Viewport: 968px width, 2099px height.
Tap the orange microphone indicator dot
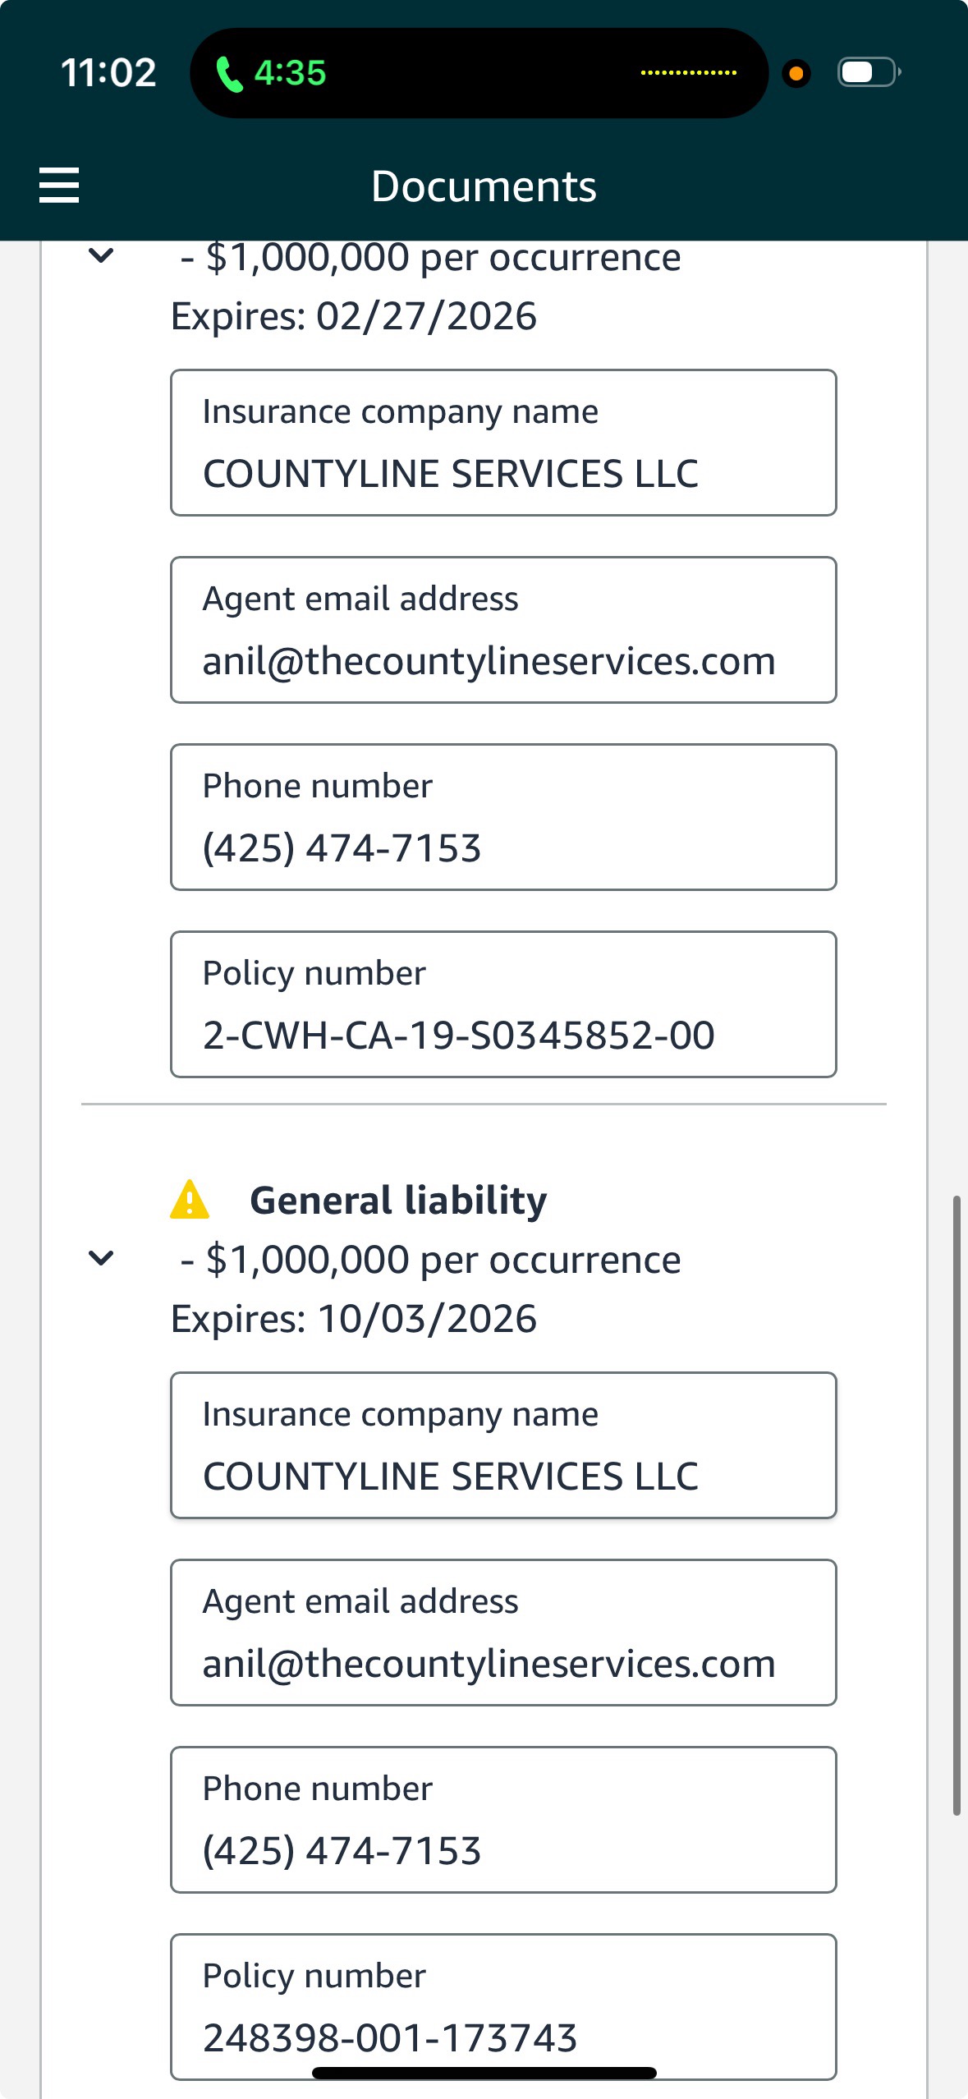tap(796, 73)
